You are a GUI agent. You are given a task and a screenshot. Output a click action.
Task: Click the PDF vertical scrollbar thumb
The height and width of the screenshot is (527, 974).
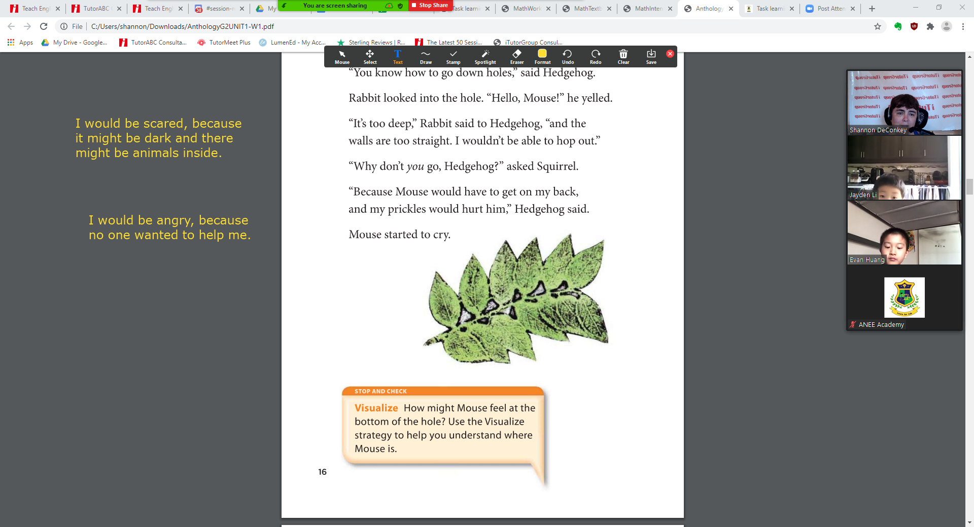[x=969, y=186]
